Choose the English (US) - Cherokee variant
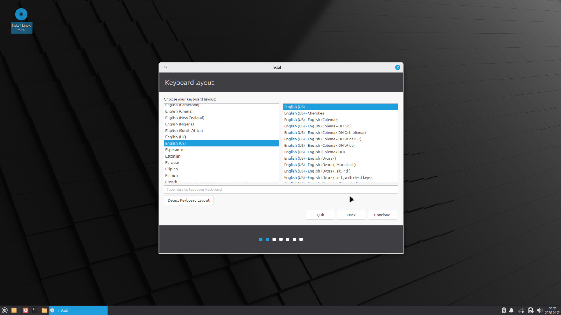The height and width of the screenshot is (315, 561). coord(304,113)
